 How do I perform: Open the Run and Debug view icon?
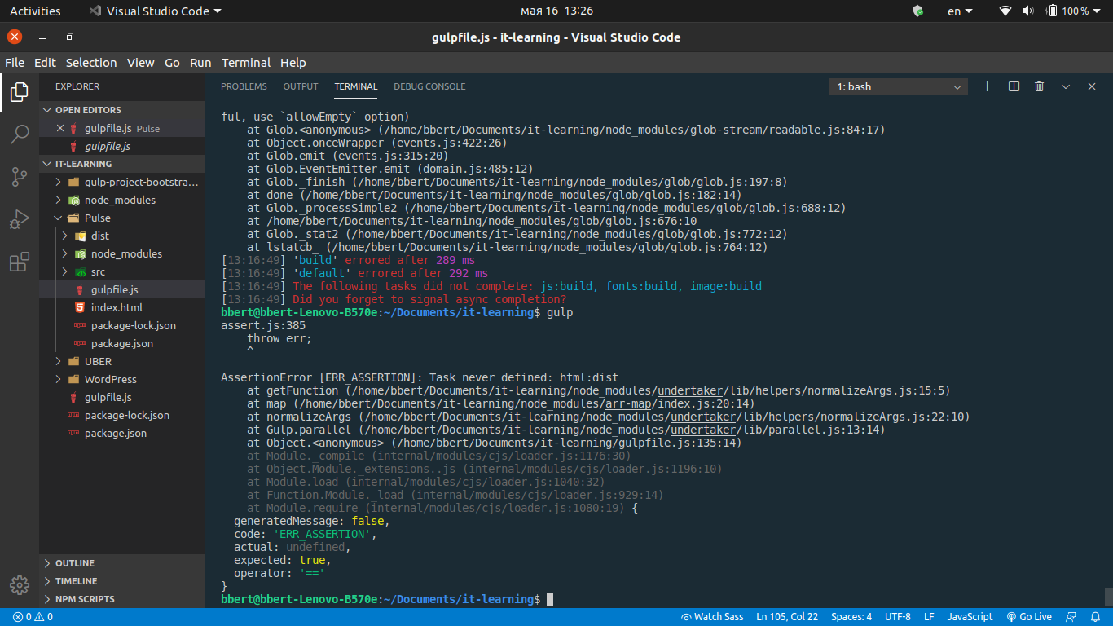click(x=20, y=219)
